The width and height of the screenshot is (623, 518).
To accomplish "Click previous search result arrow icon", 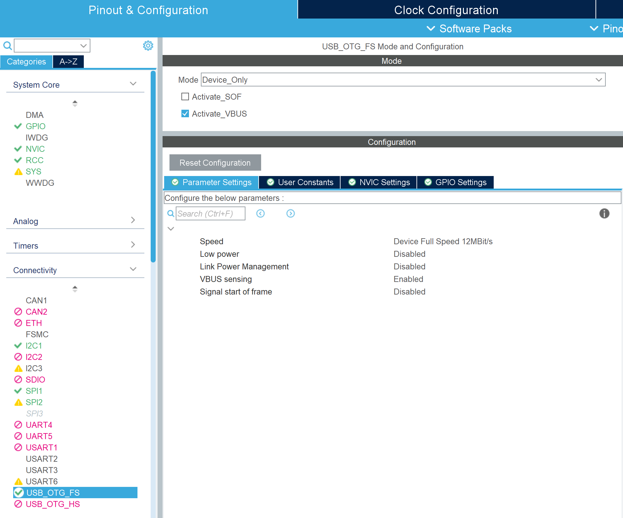I will (260, 214).
